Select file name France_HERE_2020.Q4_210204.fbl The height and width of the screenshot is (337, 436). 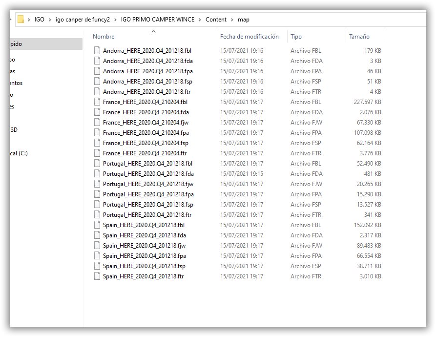(x=145, y=102)
